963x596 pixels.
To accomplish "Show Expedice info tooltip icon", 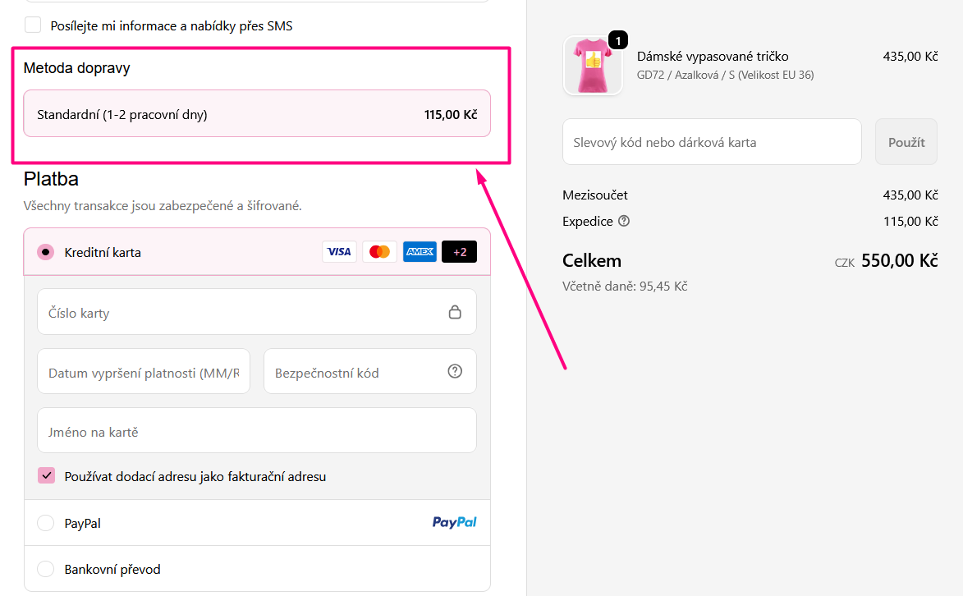I will (x=624, y=221).
